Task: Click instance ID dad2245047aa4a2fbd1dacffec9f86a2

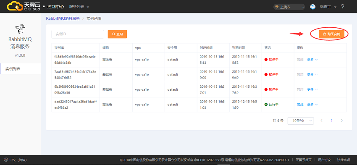Action: (x=76, y=105)
